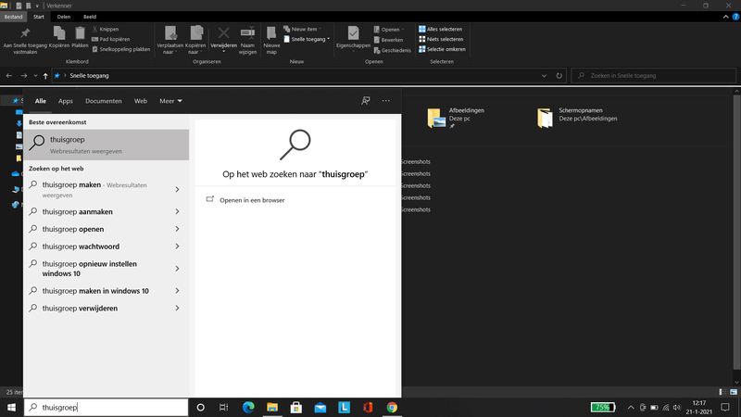Click the Nieuwe map folder icon
The width and height of the screenshot is (741, 417).
(x=271, y=34)
